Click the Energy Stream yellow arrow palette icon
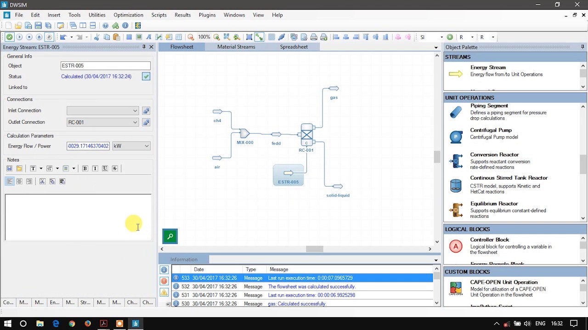Image resolution: width=588 pixels, height=330 pixels. point(456,74)
